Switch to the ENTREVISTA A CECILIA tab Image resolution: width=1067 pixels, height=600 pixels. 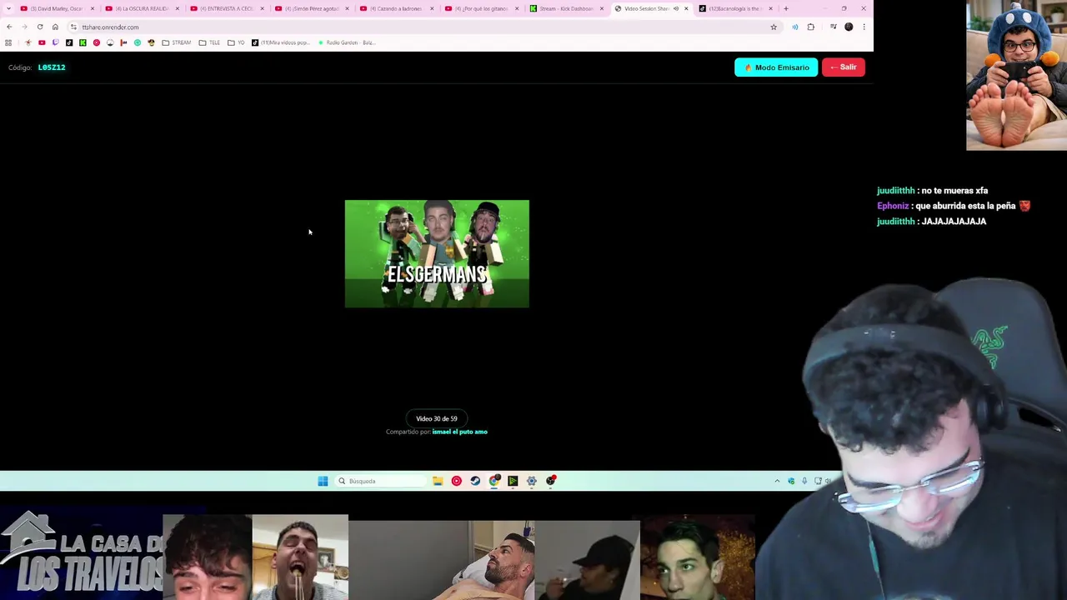(x=225, y=8)
